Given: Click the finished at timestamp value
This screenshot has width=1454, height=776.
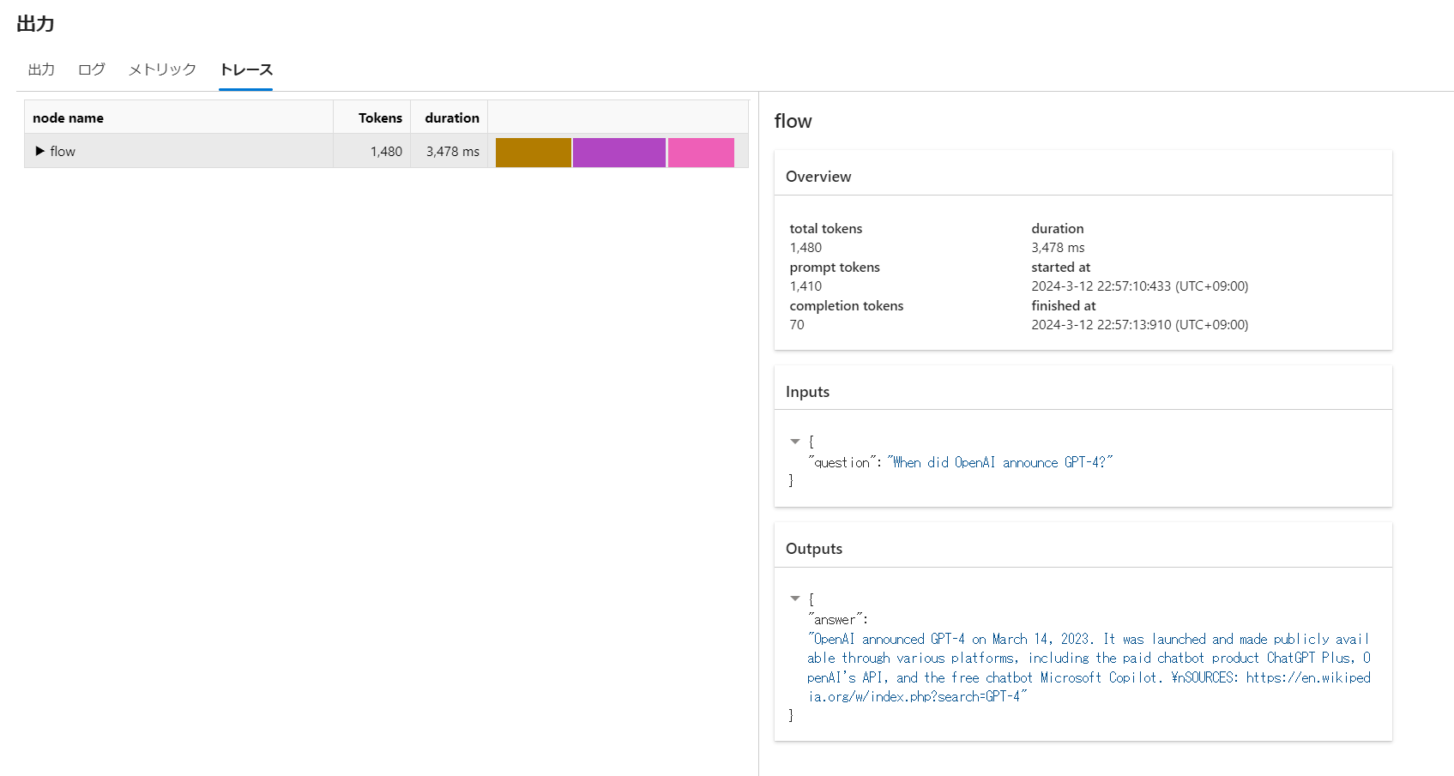Looking at the screenshot, I should (1139, 324).
